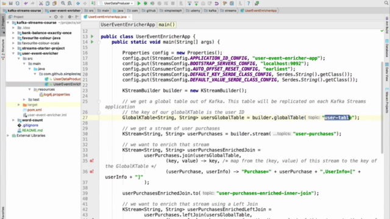Click UserEventEnricherApp class breadcrumb in editor

click(127, 25)
